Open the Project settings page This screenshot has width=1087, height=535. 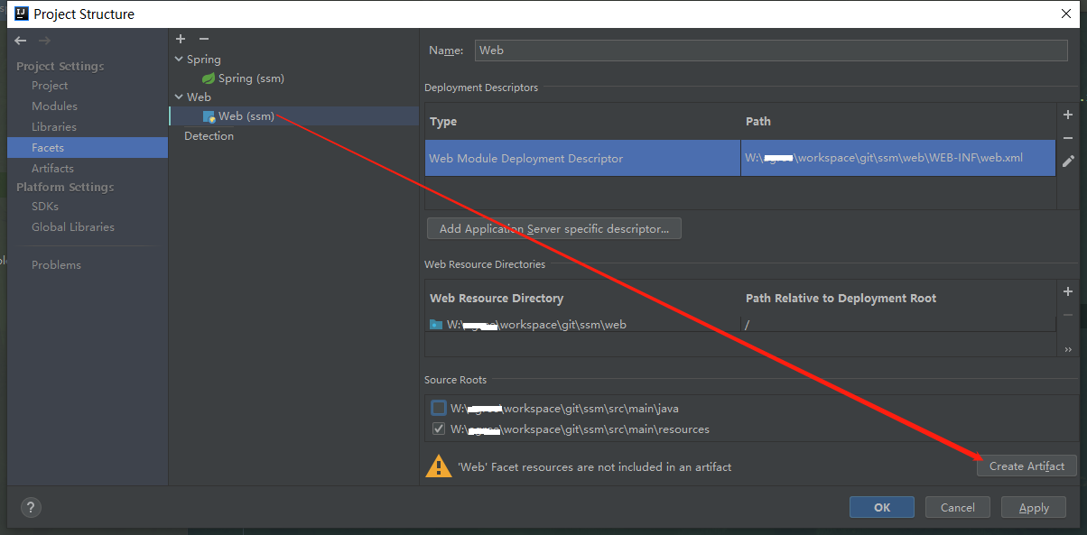click(50, 86)
